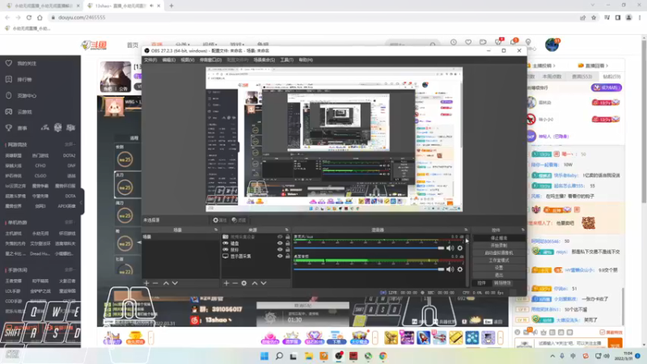Select 显示器采集 source in Sources list
Image resolution: width=647 pixels, height=364 pixels.
coord(240,256)
